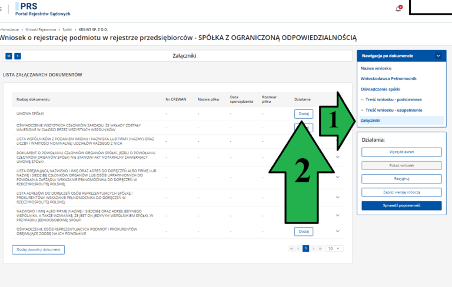Expand NAZWISKO I IMIĘ ALBO FIRMĘ row chevron
This screenshot has height=287, width=452.
(338, 215)
